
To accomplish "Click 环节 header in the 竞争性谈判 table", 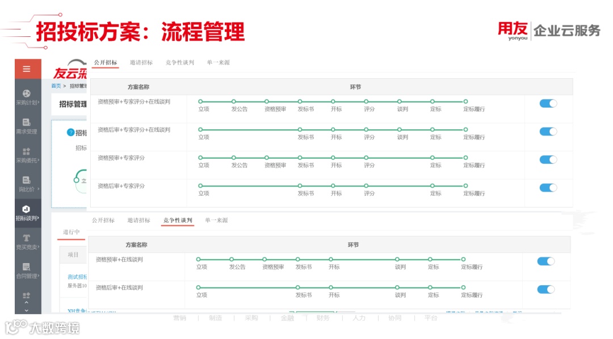I will (x=353, y=245).
